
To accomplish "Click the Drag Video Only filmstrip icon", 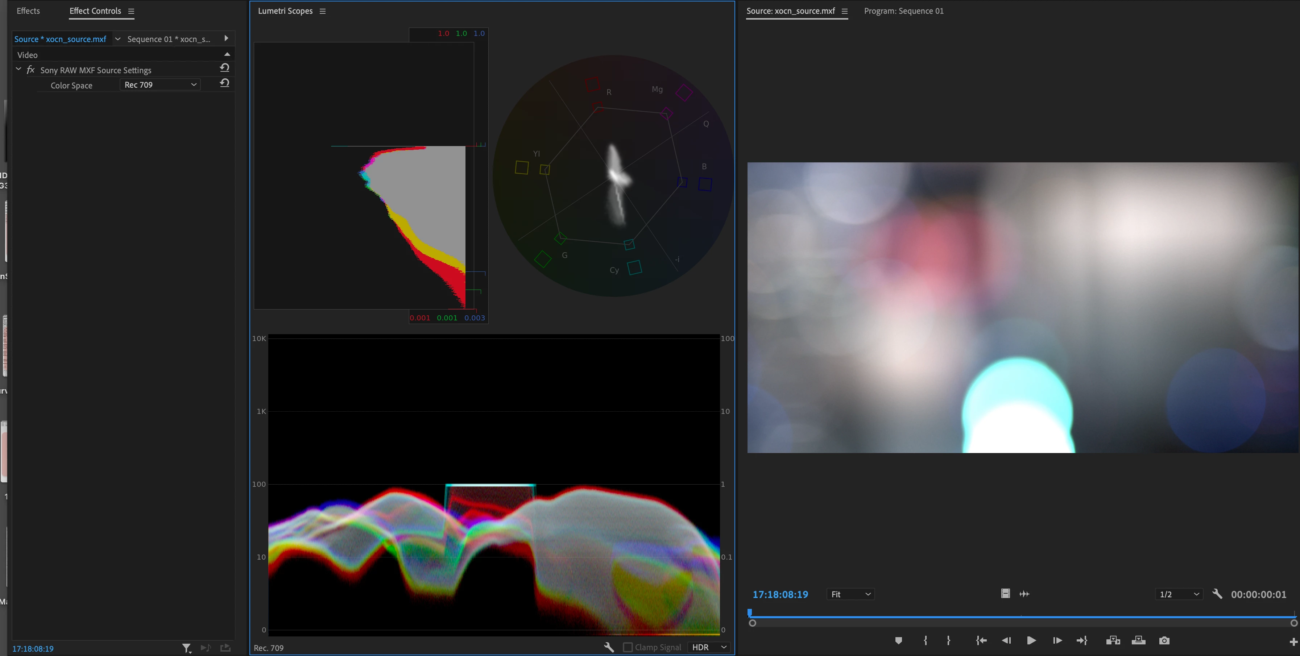I will (x=1005, y=594).
